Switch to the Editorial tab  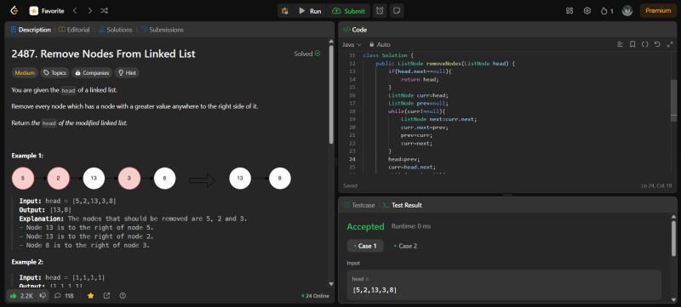(74, 30)
